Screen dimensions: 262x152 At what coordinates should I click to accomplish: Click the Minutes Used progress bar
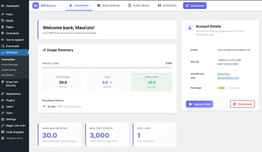pos(107,68)
